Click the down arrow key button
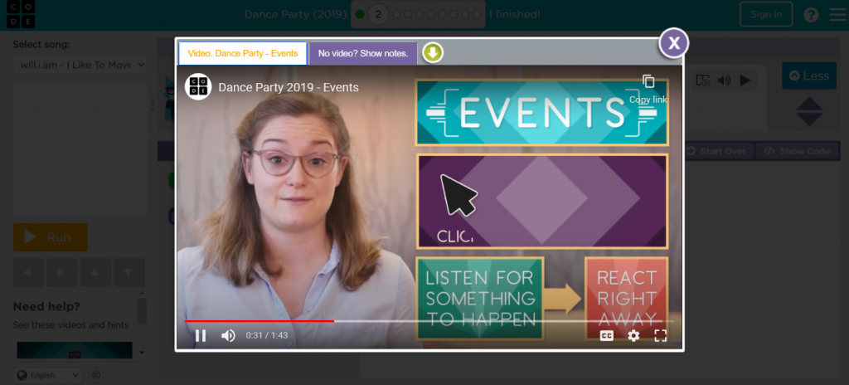The width and height of the screenshot is (849, 385). pos(129,272)
